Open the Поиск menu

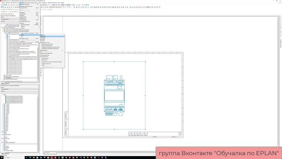[40, 3]
